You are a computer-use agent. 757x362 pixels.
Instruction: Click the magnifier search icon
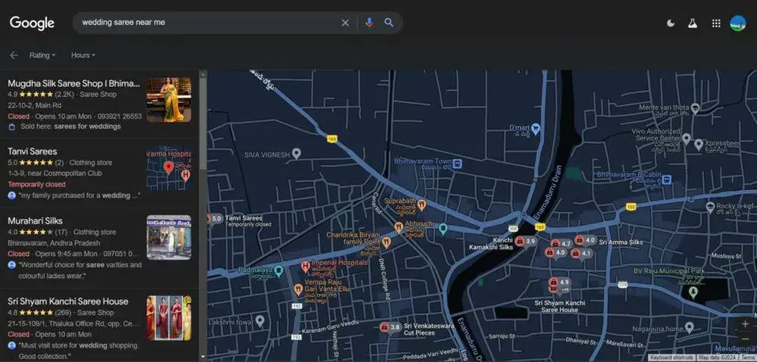388,23
